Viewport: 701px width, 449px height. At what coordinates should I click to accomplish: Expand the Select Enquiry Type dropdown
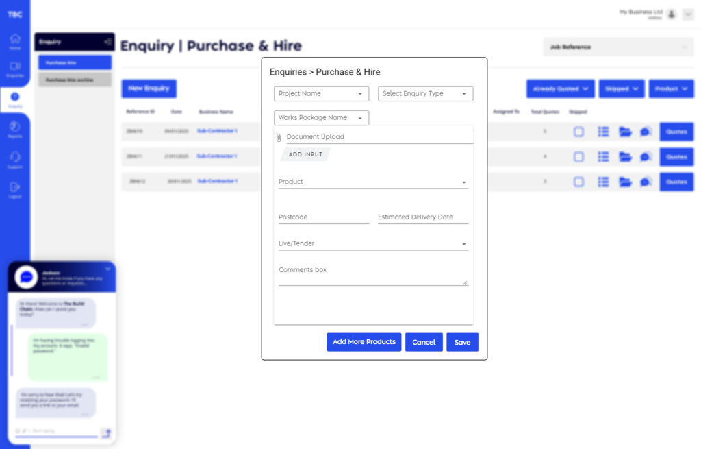(425, 94)
